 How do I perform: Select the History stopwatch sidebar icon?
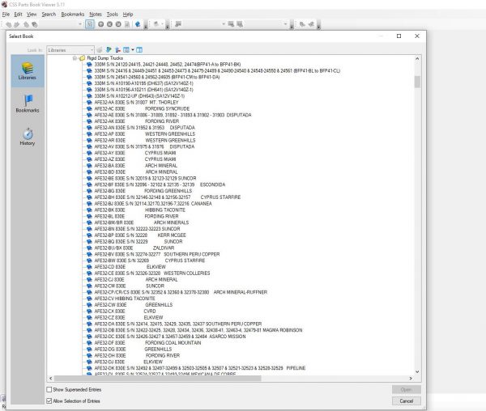(28, 137)
